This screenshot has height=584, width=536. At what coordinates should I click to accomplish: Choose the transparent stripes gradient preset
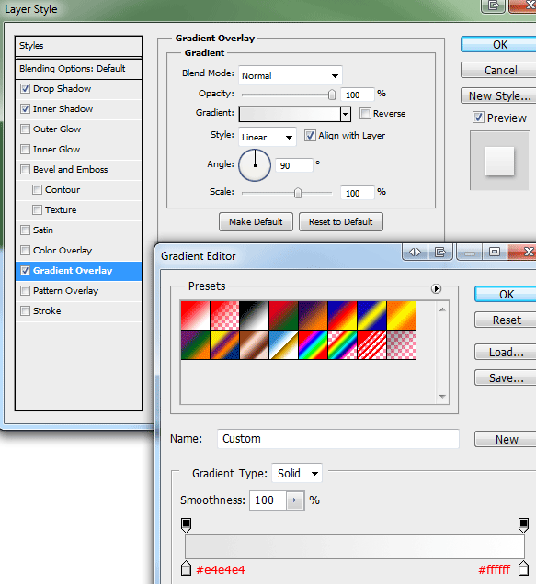(x=371, y=345)
